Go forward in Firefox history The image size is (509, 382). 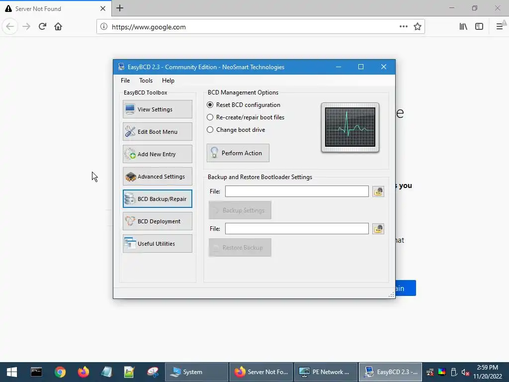coord(26,27)
